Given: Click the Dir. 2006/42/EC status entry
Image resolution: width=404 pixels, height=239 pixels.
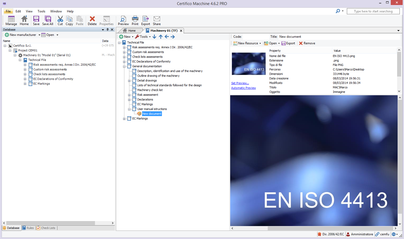Looking at the screenshot, I should 331,234.
